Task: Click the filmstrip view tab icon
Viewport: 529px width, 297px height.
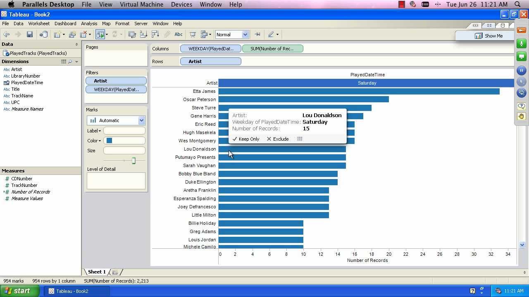Action: point(475,25)
